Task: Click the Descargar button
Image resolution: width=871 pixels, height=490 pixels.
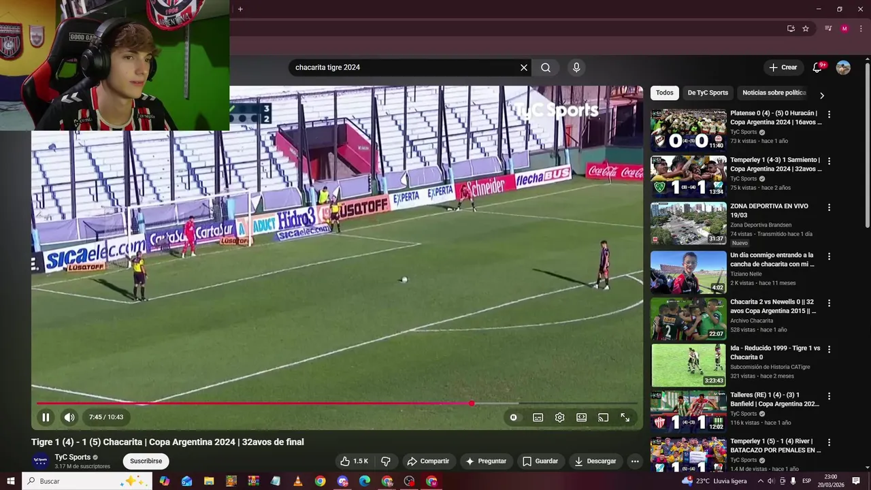Action: [595, 461]
